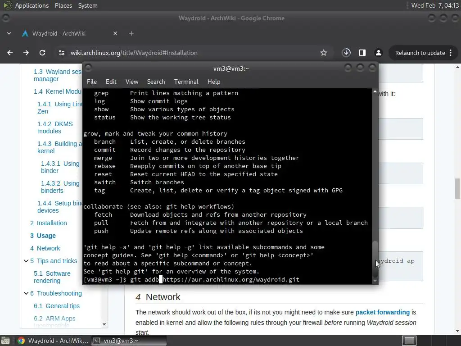Bookmark this page with the star icon

point(324,53)
